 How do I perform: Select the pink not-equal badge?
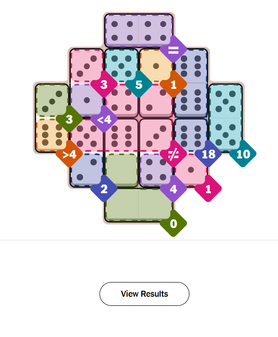(173, 154)
